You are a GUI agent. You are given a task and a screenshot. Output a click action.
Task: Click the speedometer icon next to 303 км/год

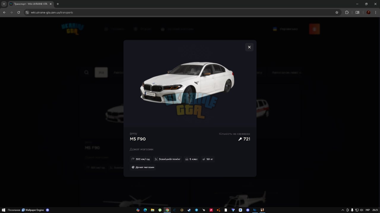133,159
